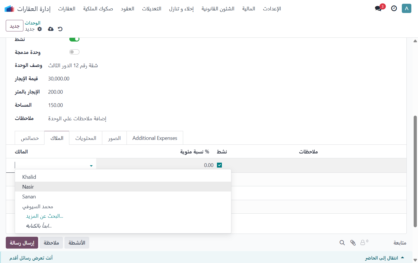Screen dimensions: 418x263
Task: Open the العقود menu
Action: click(127, 9)
